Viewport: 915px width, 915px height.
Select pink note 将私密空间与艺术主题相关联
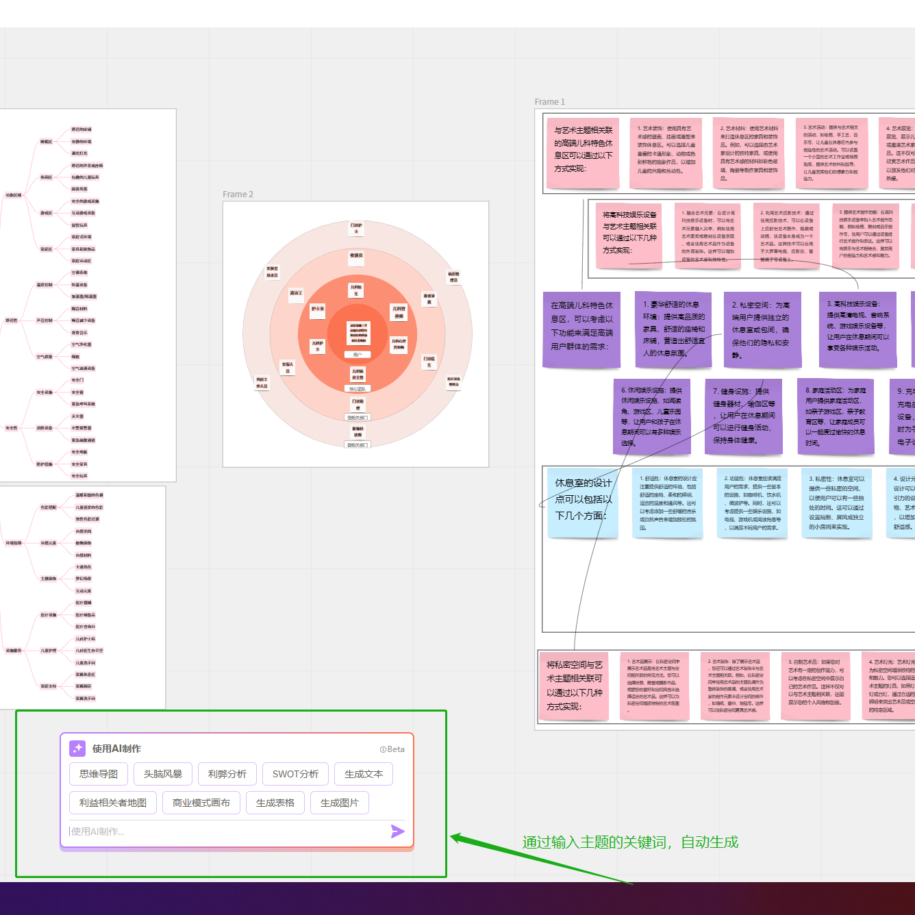click(x=575, y=686)
